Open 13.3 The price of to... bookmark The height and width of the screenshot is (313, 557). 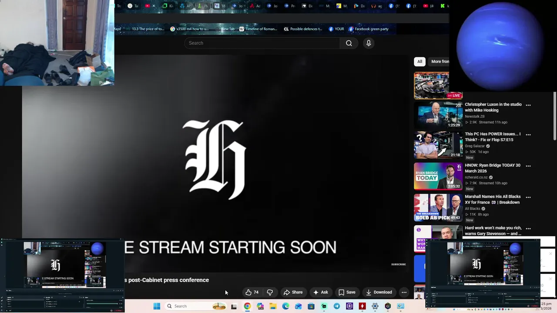(145, 29)
